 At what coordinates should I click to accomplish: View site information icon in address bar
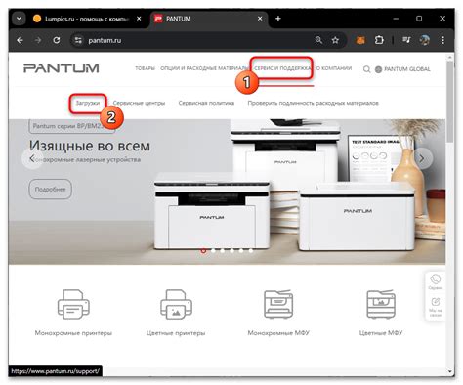[78, 40]
